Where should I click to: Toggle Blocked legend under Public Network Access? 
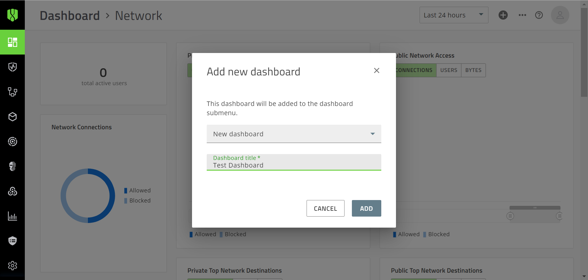tap(436, 234)
